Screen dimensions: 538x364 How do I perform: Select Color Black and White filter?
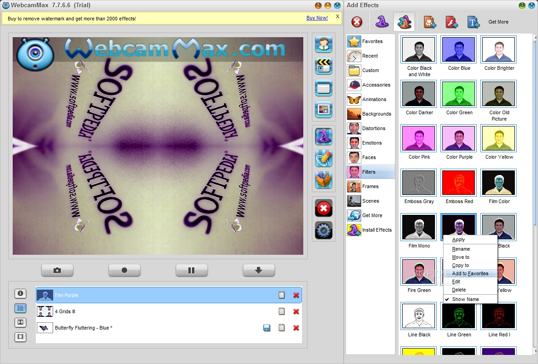(x=419, y=49)
